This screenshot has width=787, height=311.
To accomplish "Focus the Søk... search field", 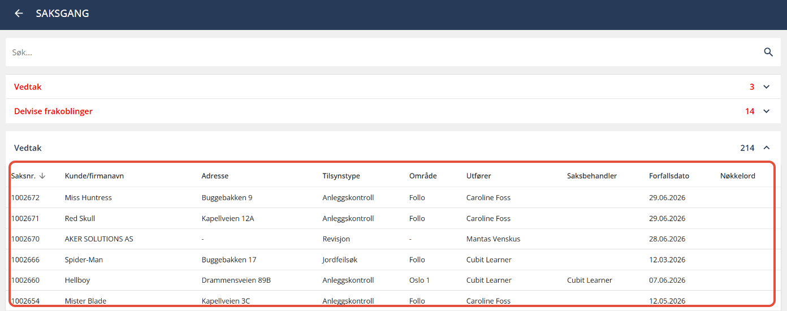I will (x=384, y=52).
